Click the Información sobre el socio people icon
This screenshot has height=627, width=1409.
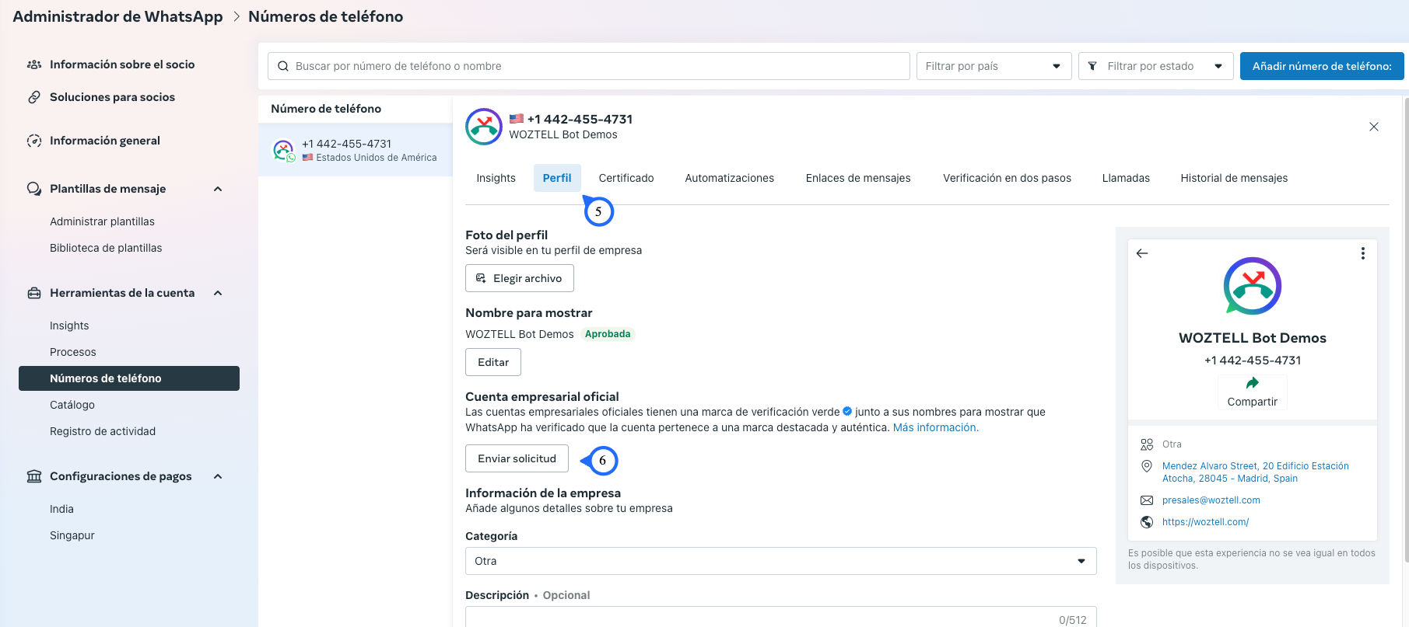pos(34,64)
